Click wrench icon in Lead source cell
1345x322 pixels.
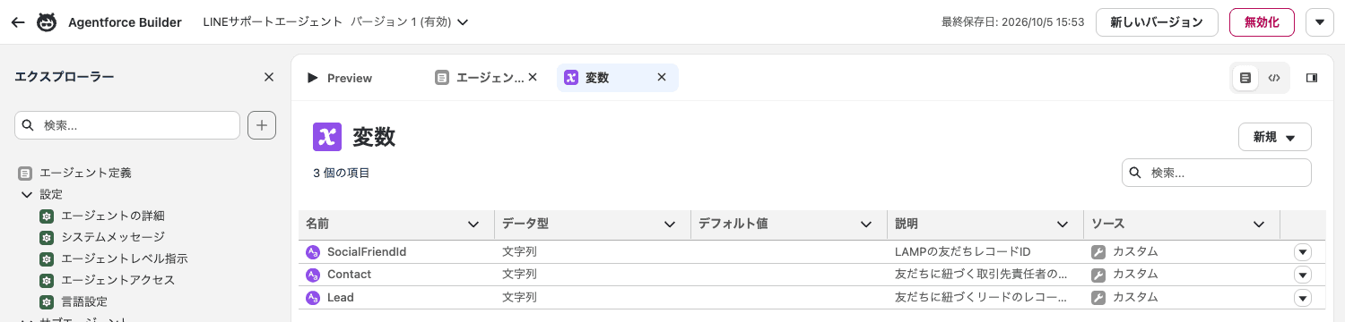pyautogui.click(x=1098, y=297)
